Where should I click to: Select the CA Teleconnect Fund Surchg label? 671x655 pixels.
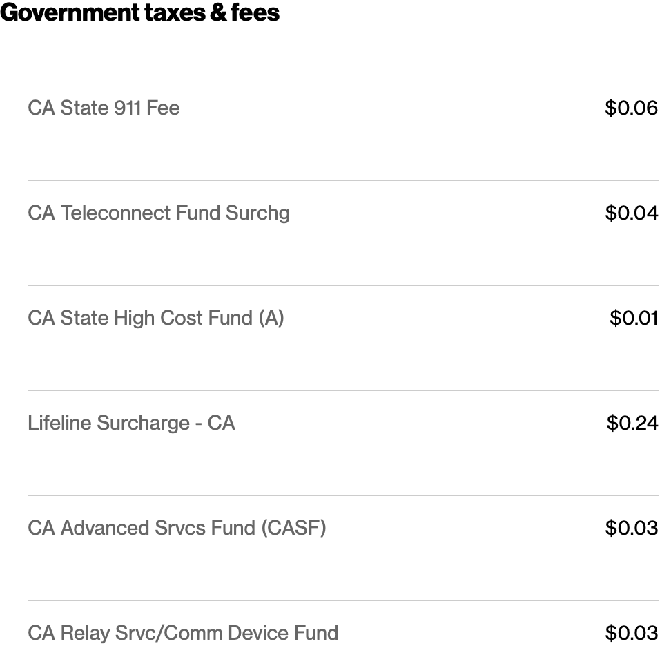coord(159,213)
